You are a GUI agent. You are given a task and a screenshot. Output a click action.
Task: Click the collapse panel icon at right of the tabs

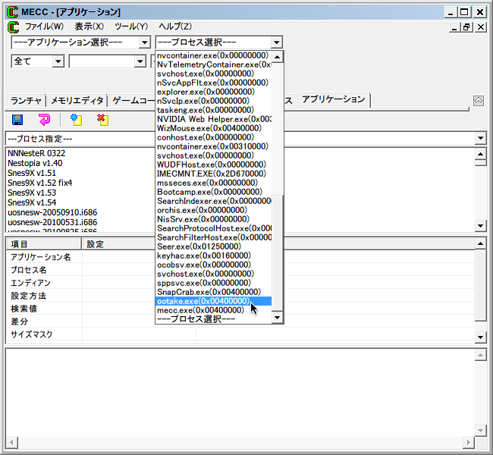479,101
